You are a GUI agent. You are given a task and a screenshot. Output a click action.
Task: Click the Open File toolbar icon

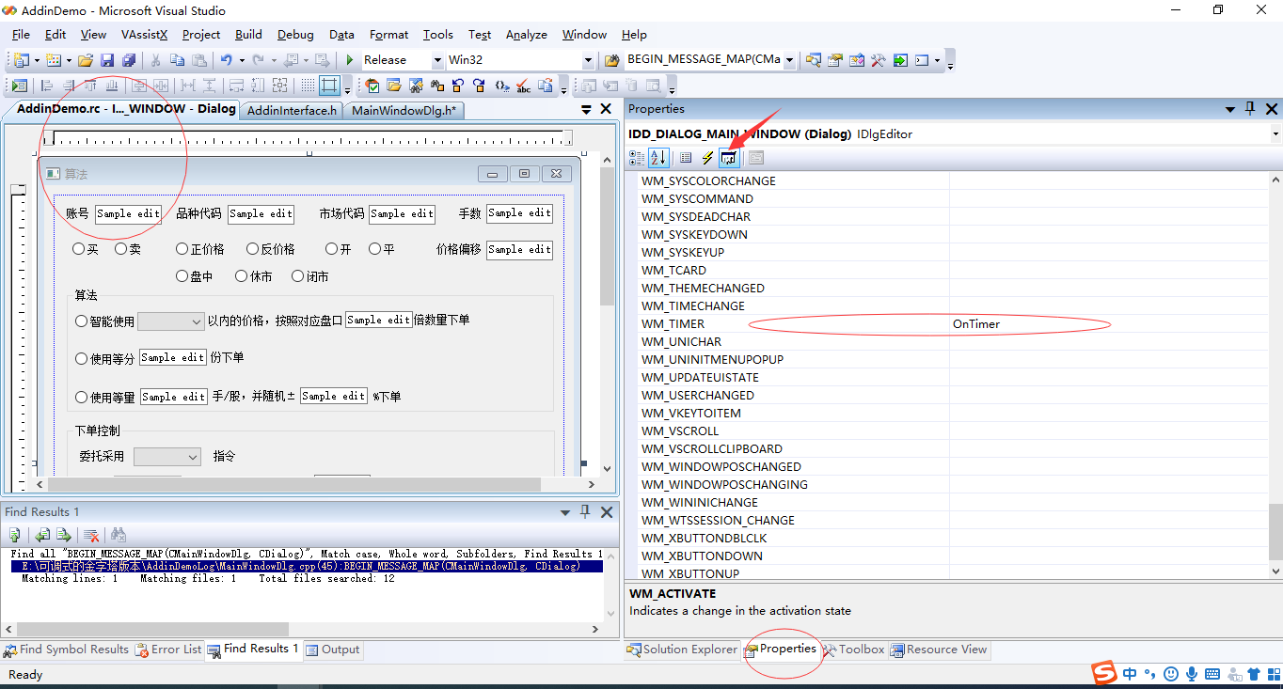[x=86, y=60]
